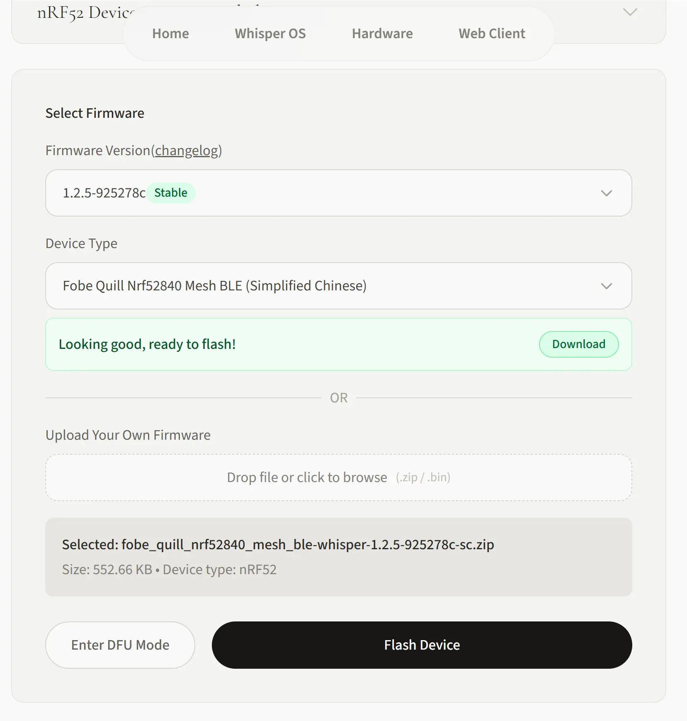
Task: Click the Stable version badge
Action: [171, 192]
